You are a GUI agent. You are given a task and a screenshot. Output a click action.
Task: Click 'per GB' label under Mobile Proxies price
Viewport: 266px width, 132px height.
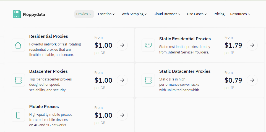pos(100,123)
